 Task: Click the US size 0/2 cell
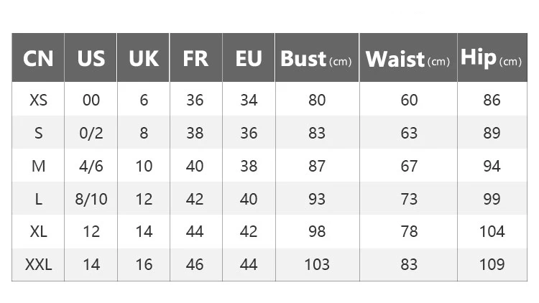pos(91,133)
